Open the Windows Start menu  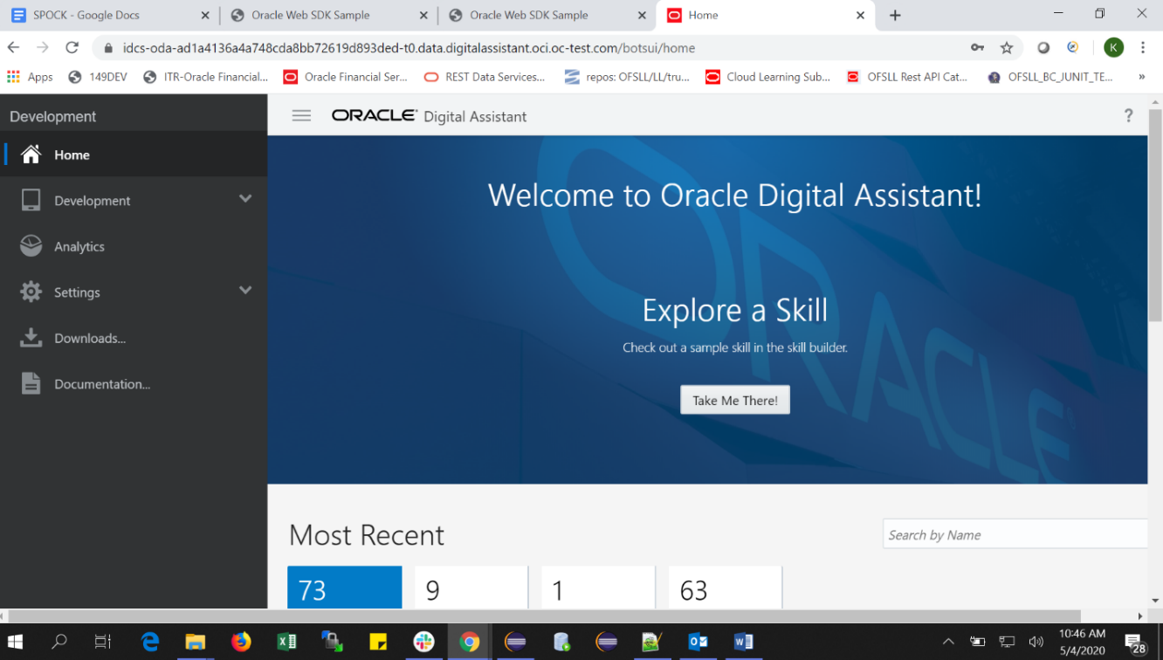[15, 642]
